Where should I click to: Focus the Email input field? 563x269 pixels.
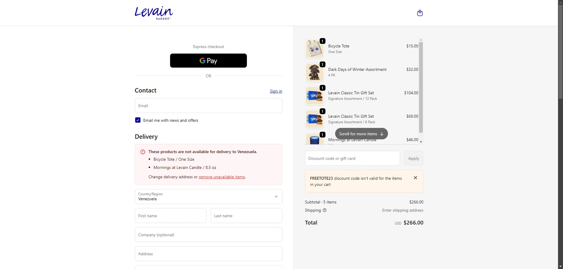coord(208,106)
